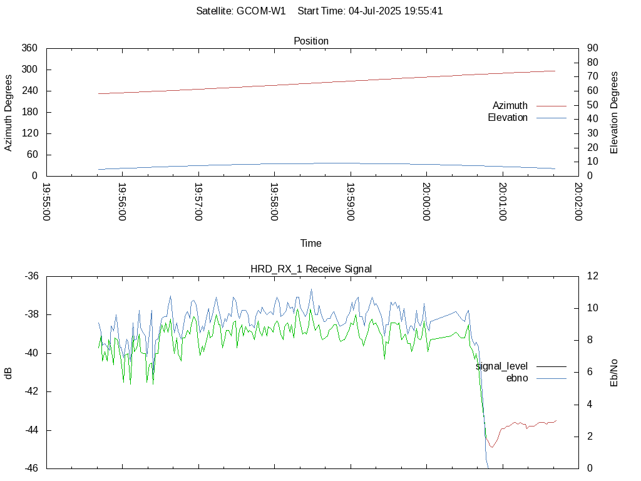This screenshot has width=641, height=481.
Task: Click the 19:59:00 time tick label
Action: pyautogui.click(x=351, y=201)
